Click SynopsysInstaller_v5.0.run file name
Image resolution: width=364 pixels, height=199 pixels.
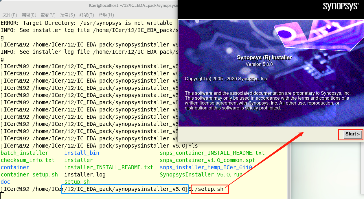[201, 174]
